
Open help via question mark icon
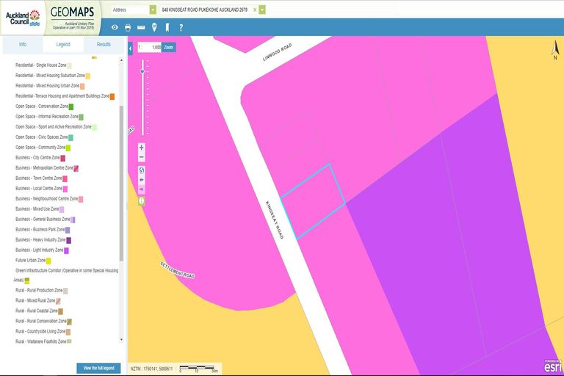pyautogui.click(x=181, y=27)
